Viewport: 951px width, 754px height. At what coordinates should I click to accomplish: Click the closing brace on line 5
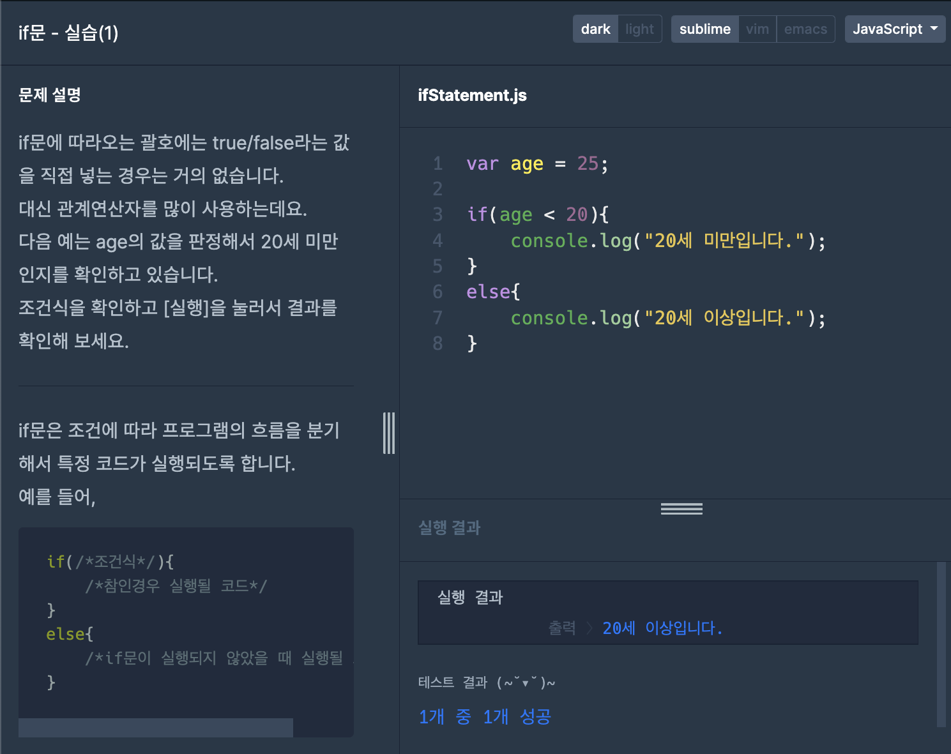pos(472,266)
